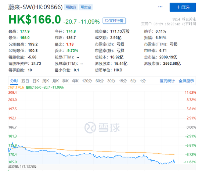Show the 120分 interval chart
The width and height of the screenshot is (202, 171).
87,81
